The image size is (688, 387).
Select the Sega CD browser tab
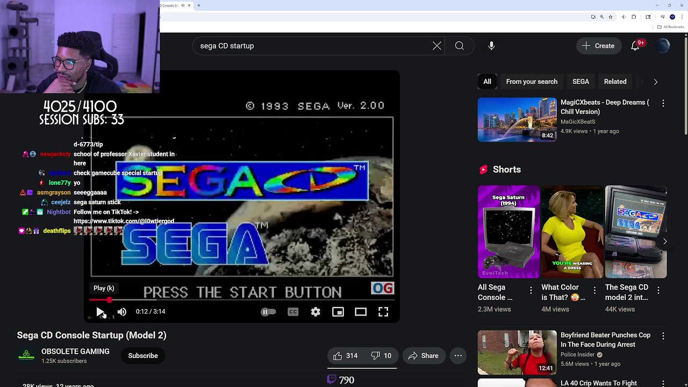point(176,5)
